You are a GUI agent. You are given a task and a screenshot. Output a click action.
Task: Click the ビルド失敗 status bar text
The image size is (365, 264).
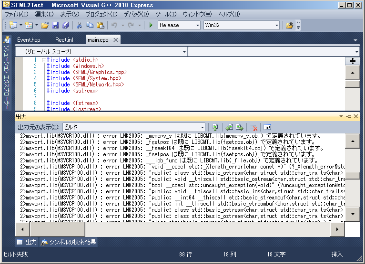click(x=16, y=254)
